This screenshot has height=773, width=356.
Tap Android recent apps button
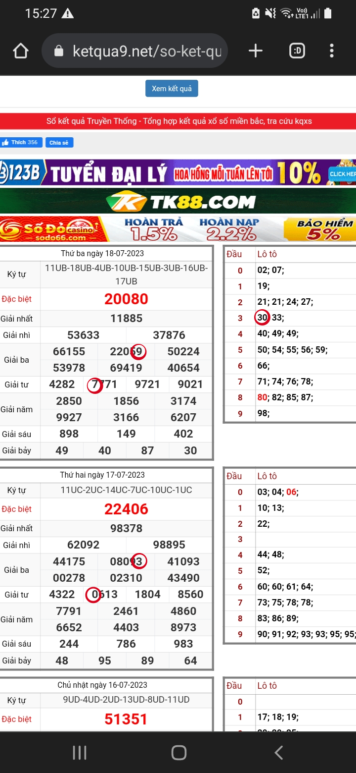[80, 753]
